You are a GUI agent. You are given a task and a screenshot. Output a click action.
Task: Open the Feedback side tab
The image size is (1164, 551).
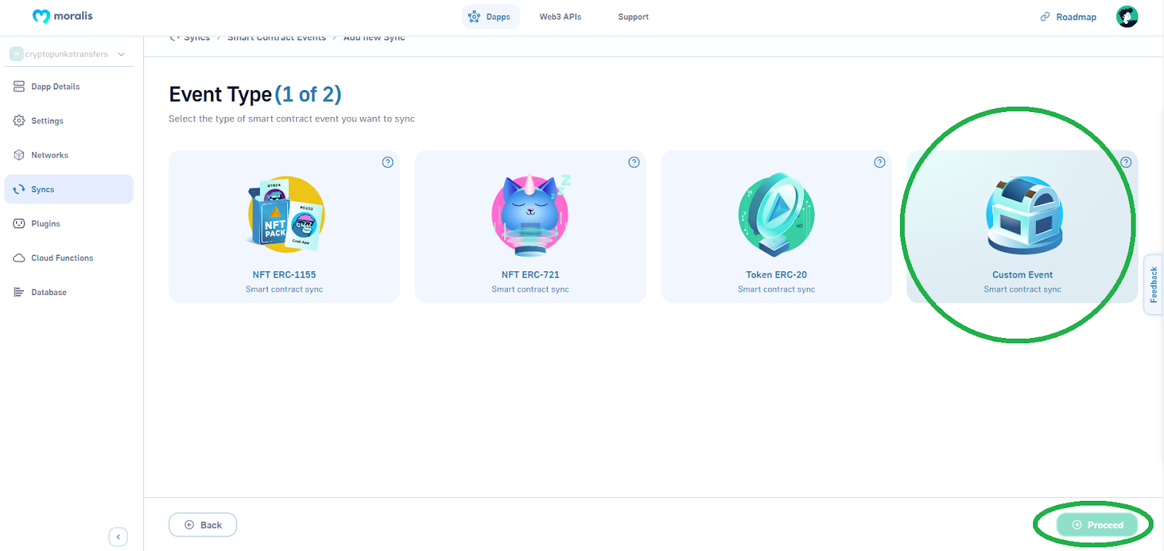coord(1153,284)
